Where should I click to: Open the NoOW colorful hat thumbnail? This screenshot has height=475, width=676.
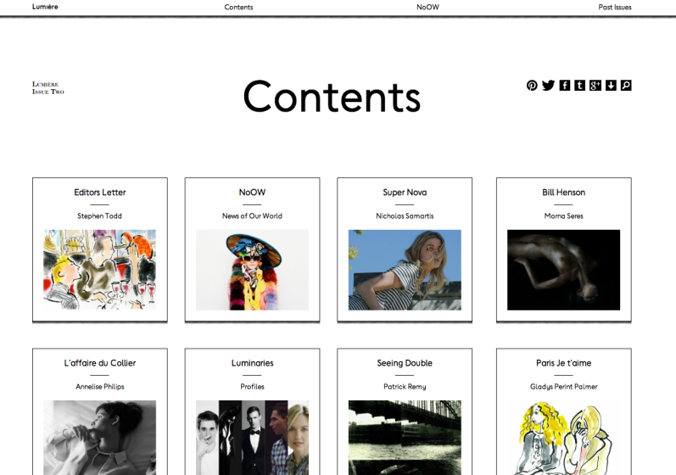tap(252, 270)
